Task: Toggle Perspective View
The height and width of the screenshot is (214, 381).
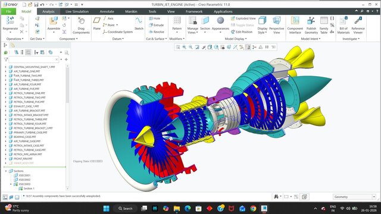Action: [x=276, y=25]
